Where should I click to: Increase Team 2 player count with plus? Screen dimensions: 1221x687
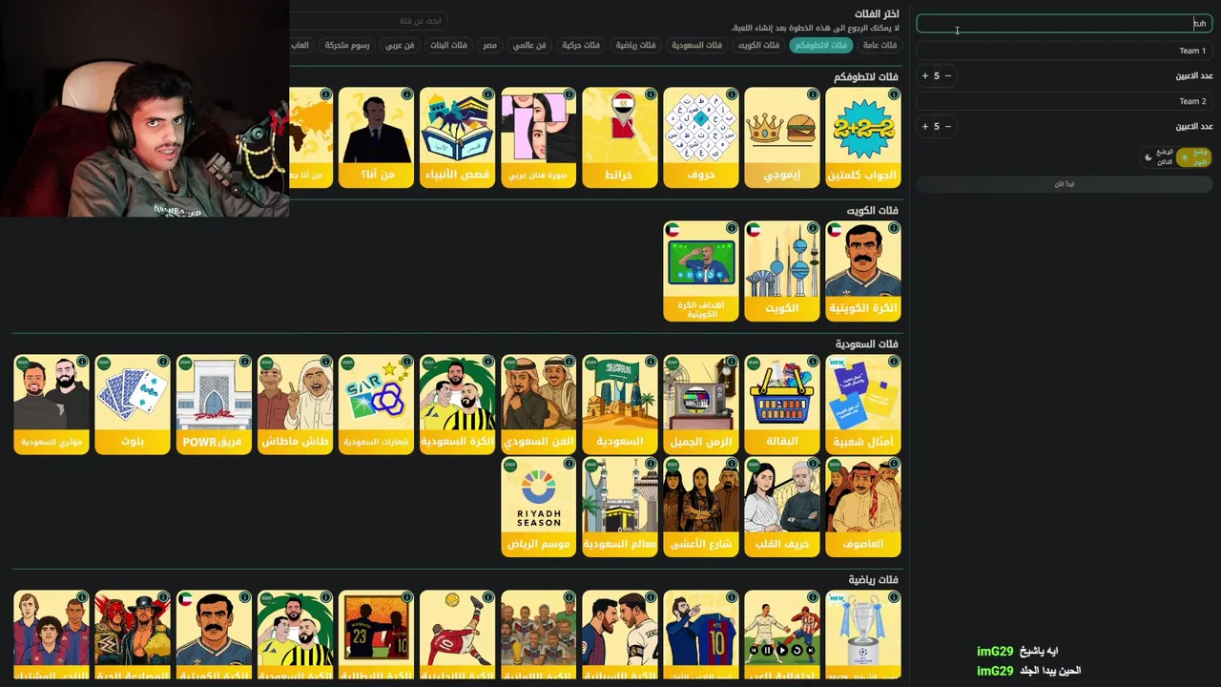[924, 126]
